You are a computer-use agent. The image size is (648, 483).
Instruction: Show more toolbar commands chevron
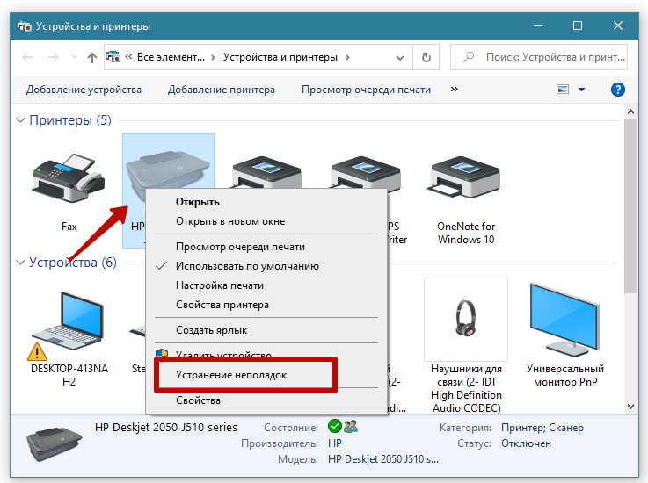(x=455, y=90)
